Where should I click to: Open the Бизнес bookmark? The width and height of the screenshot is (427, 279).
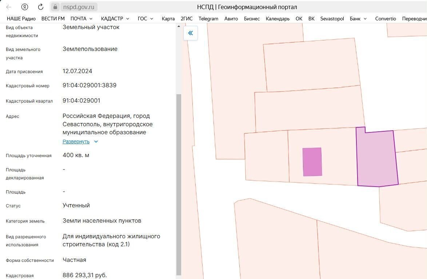pyautogui.click(x=252, y=19)
